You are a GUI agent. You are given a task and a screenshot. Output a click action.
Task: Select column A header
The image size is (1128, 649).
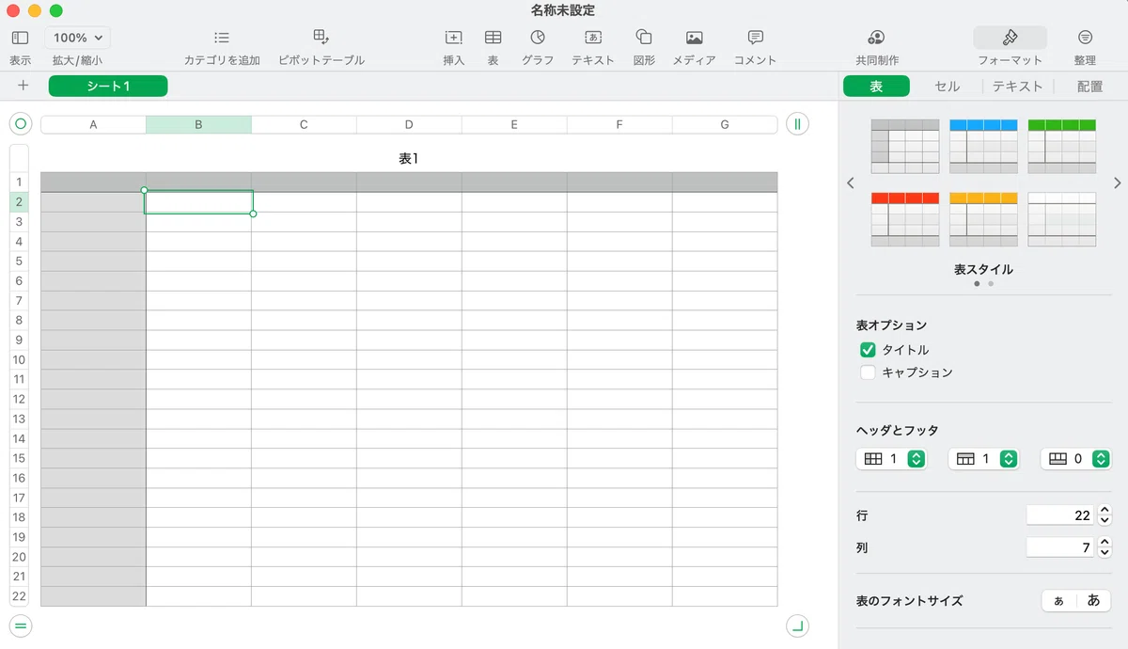tap(93, 124)
